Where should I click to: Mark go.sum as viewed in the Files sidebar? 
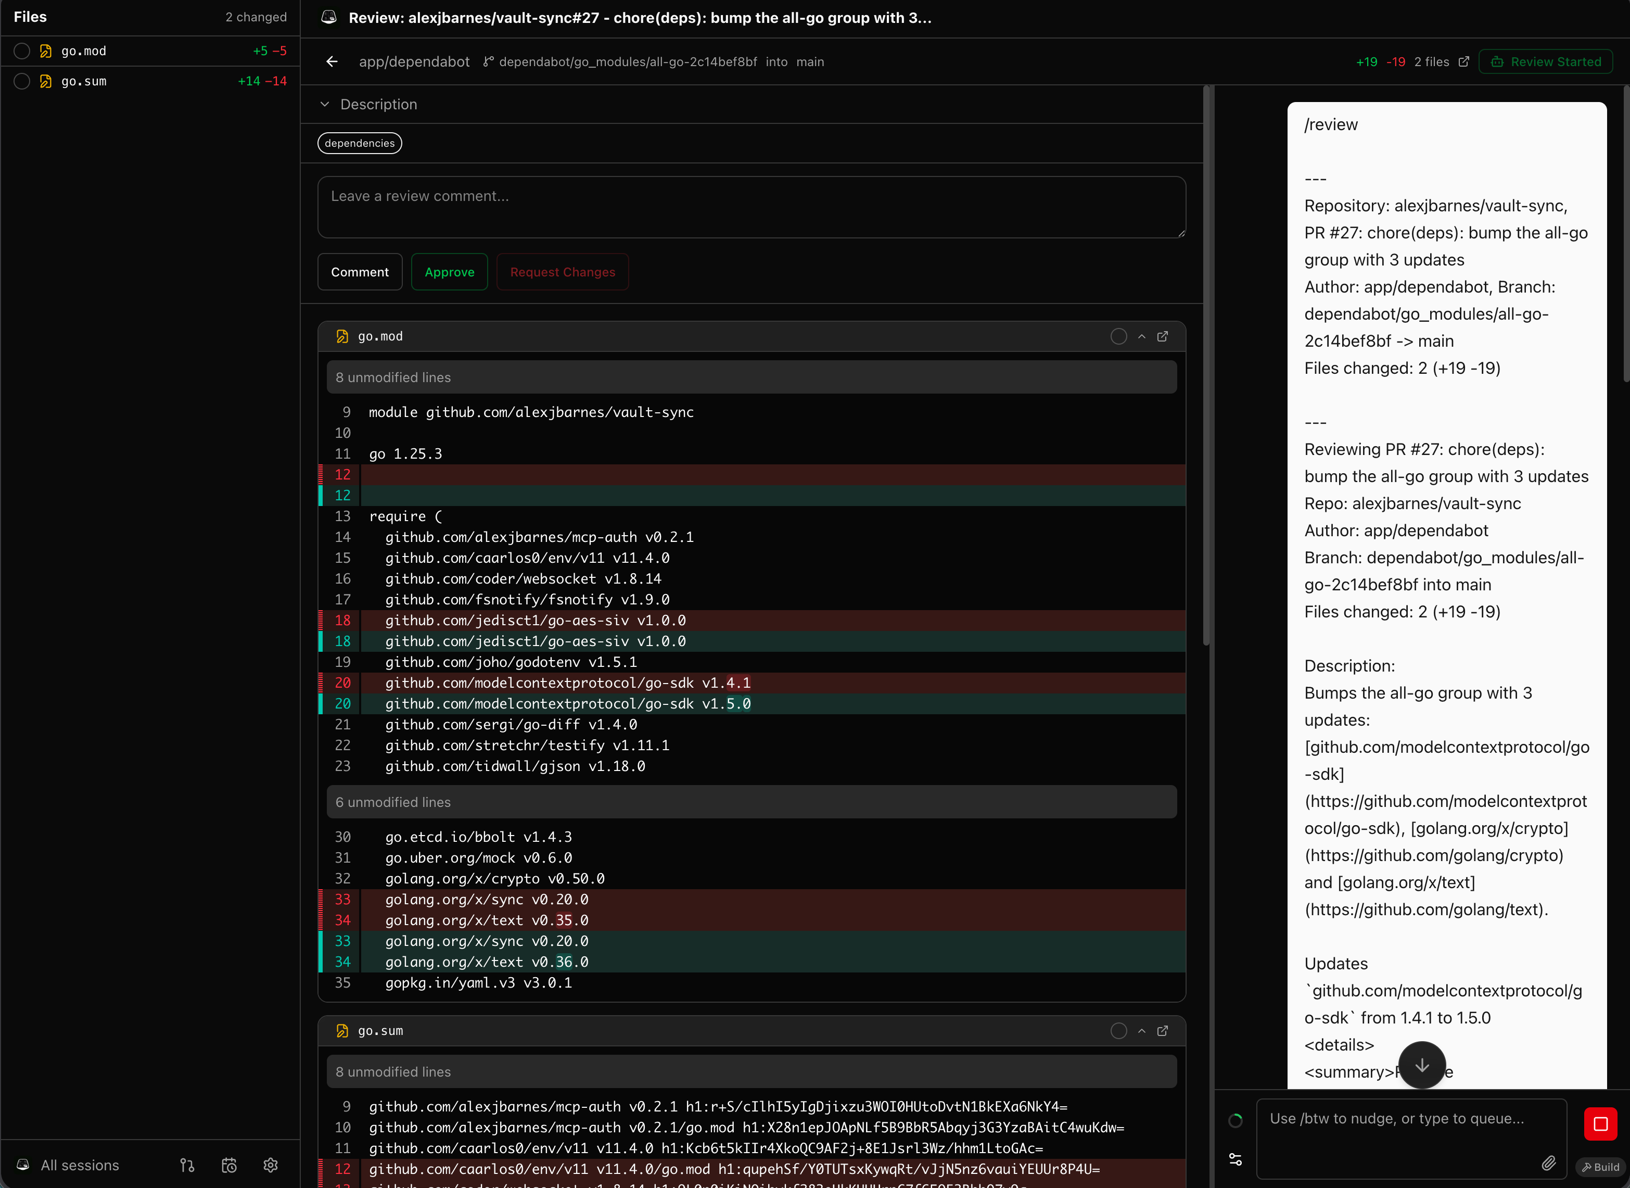click(x=22, y=81)
